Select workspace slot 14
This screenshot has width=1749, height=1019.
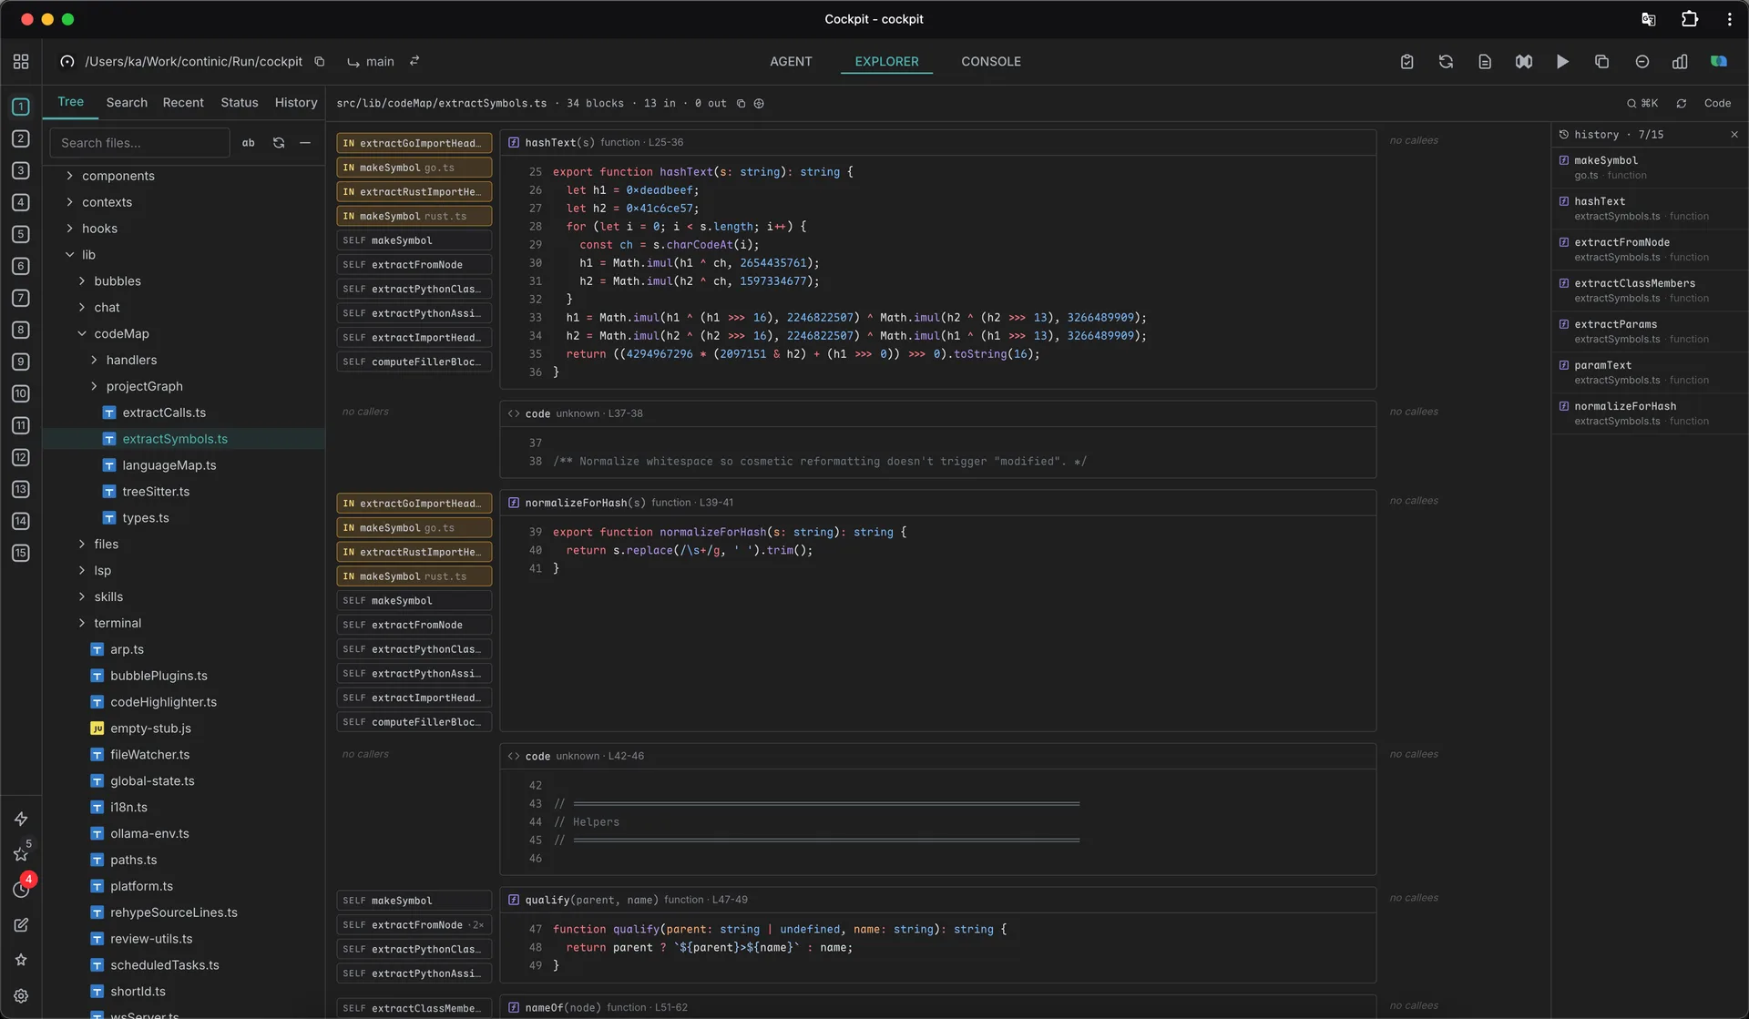(21, 521)
